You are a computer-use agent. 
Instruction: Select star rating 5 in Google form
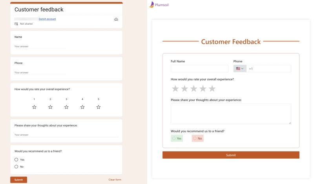point(99,107)
